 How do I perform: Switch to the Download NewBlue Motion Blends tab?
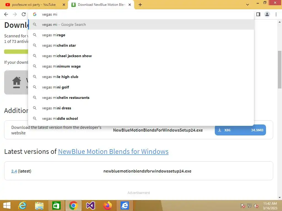(x=101, y=5)
